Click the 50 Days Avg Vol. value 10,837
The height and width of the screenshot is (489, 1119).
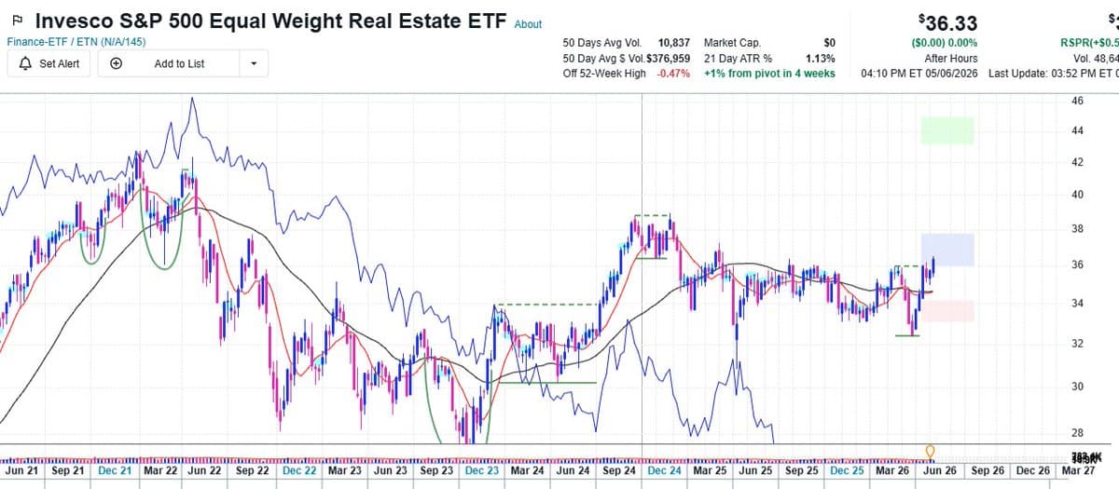(674, 43)
